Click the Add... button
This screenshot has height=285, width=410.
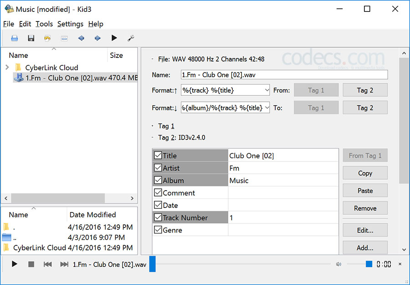pyautogui.click(x=365, y=248)
